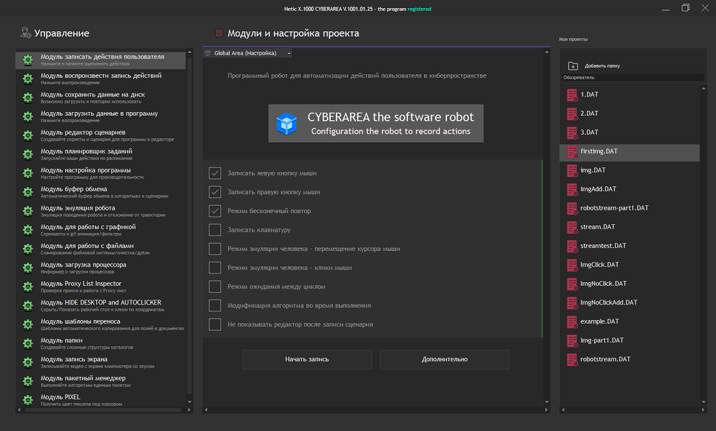
Task: Disable Режим бесконечный повтор checkbox
Action: (x=215, y=211)
